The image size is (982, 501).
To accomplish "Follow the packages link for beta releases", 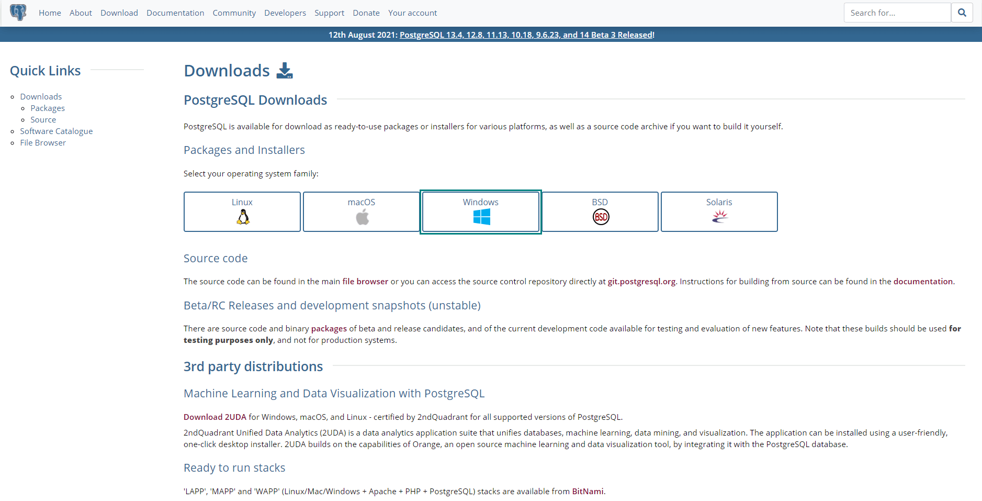I will point(329,329).
